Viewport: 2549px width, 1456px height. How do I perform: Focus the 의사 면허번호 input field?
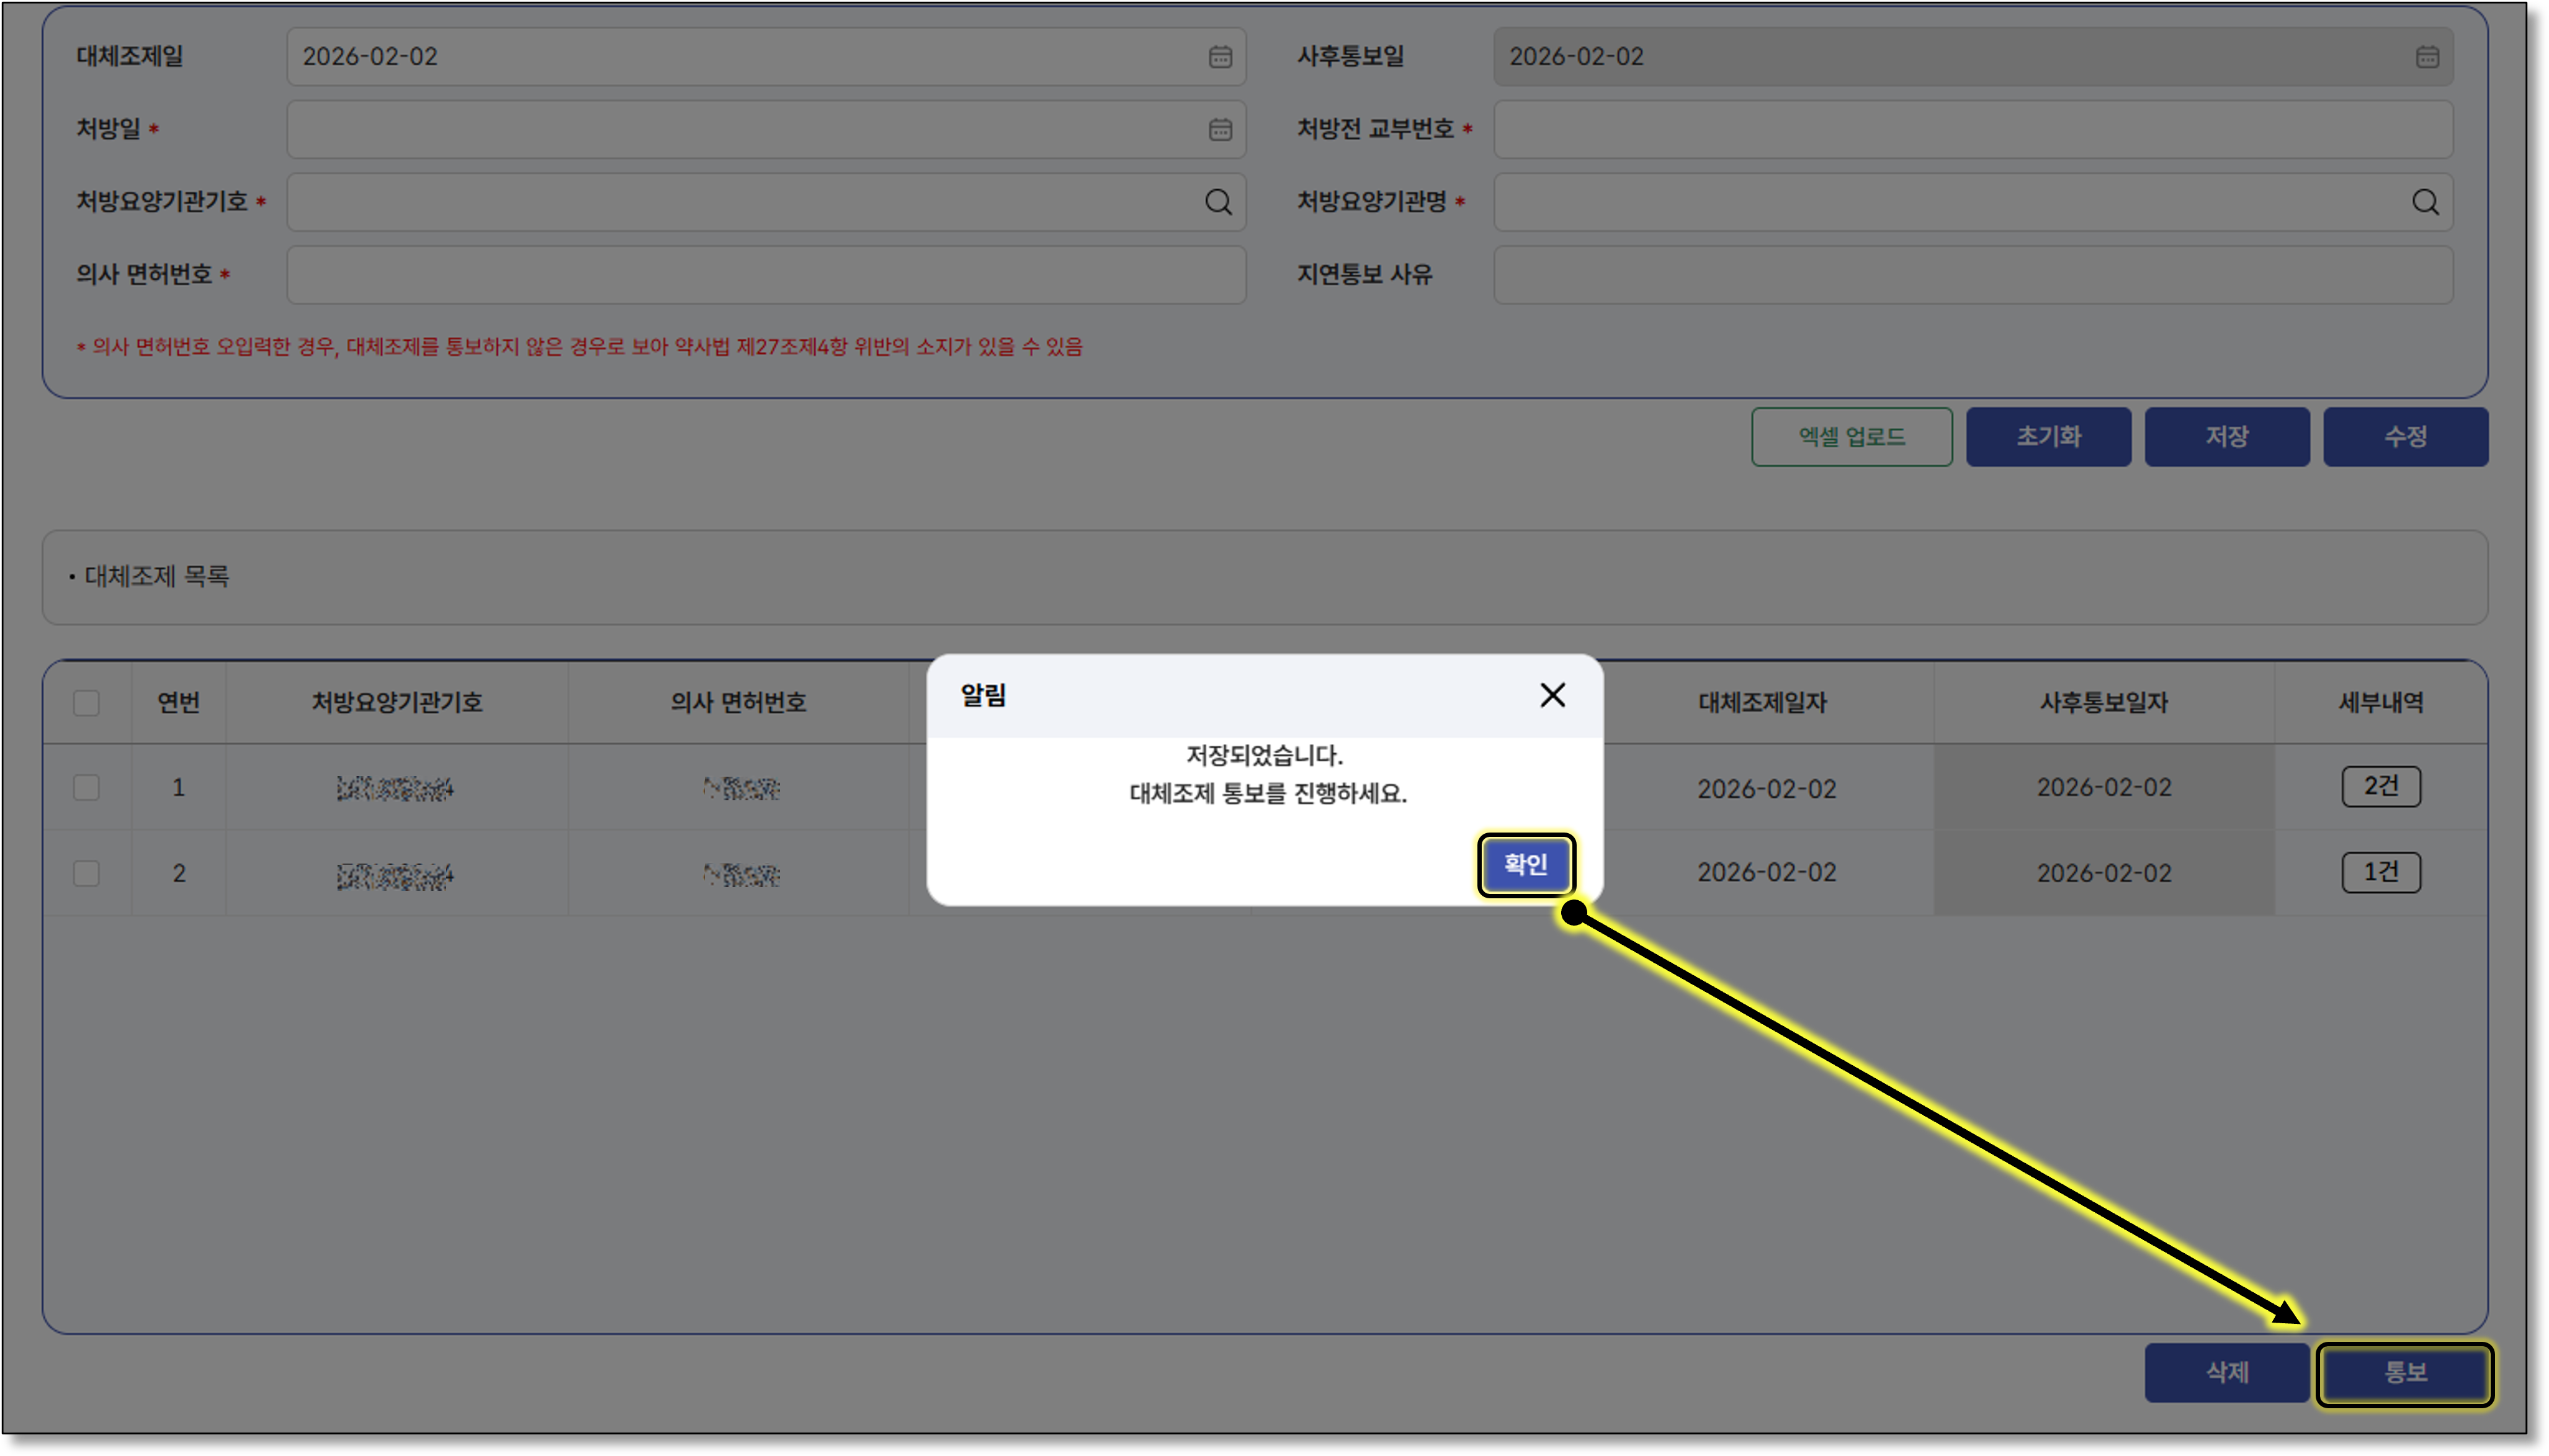(765, 275)
